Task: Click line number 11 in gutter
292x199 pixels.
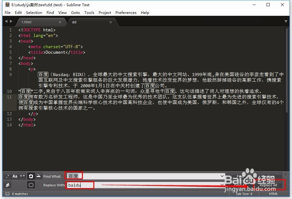Action: [x=9, y=97]
